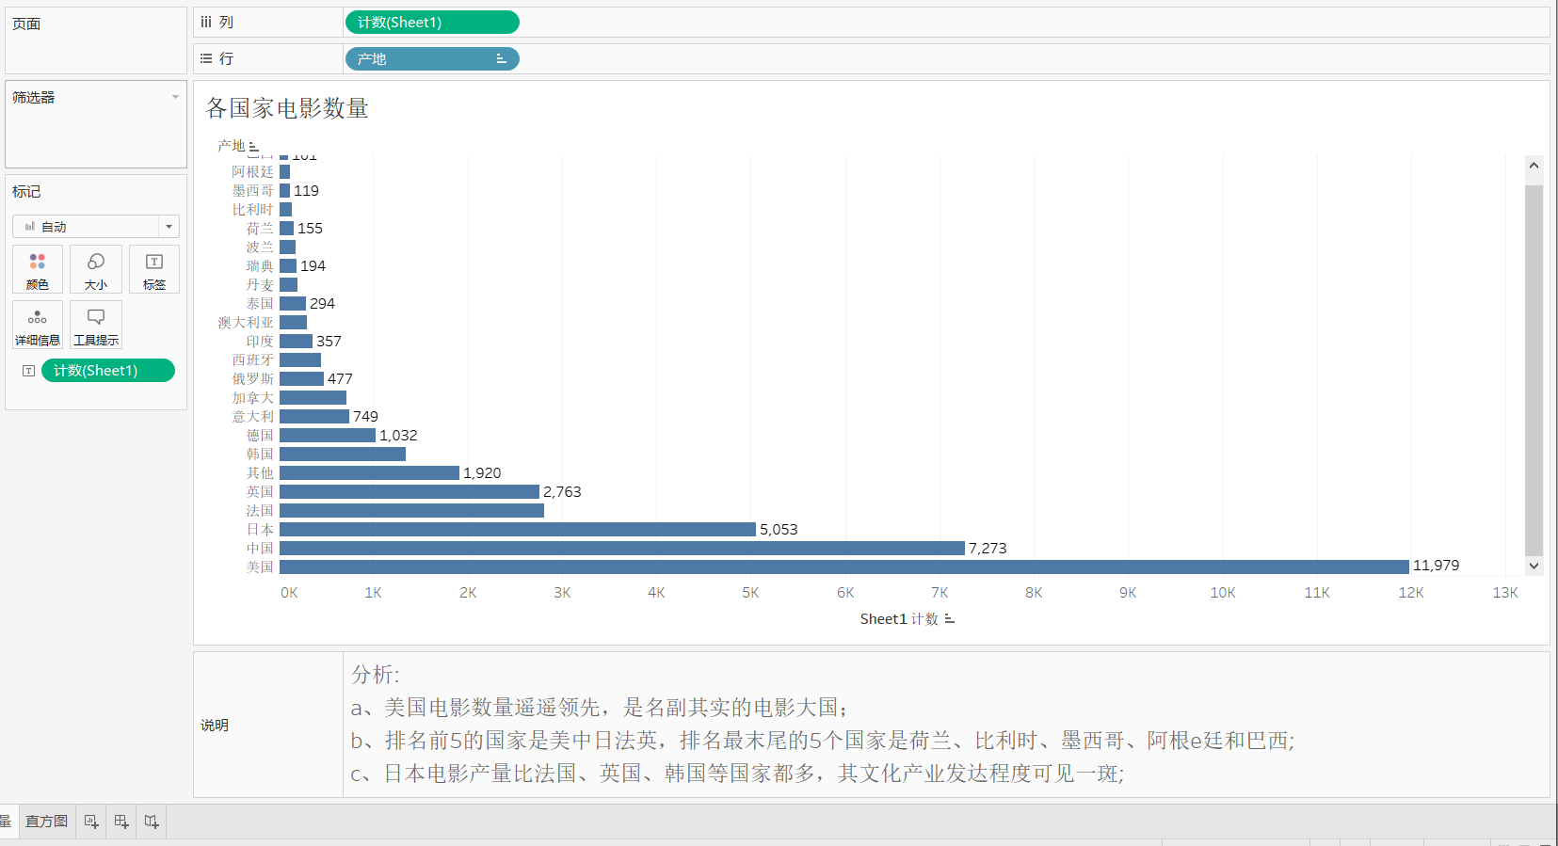Switch to the 直方图 sheet tab
The height and width of the screenshot is (846, 1558).
pyautogui.click(x=46, y=822)
